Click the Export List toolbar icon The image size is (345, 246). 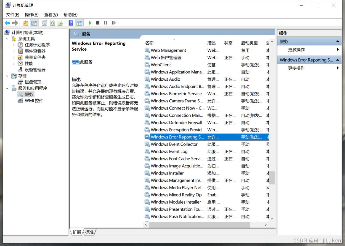point(60,23)
